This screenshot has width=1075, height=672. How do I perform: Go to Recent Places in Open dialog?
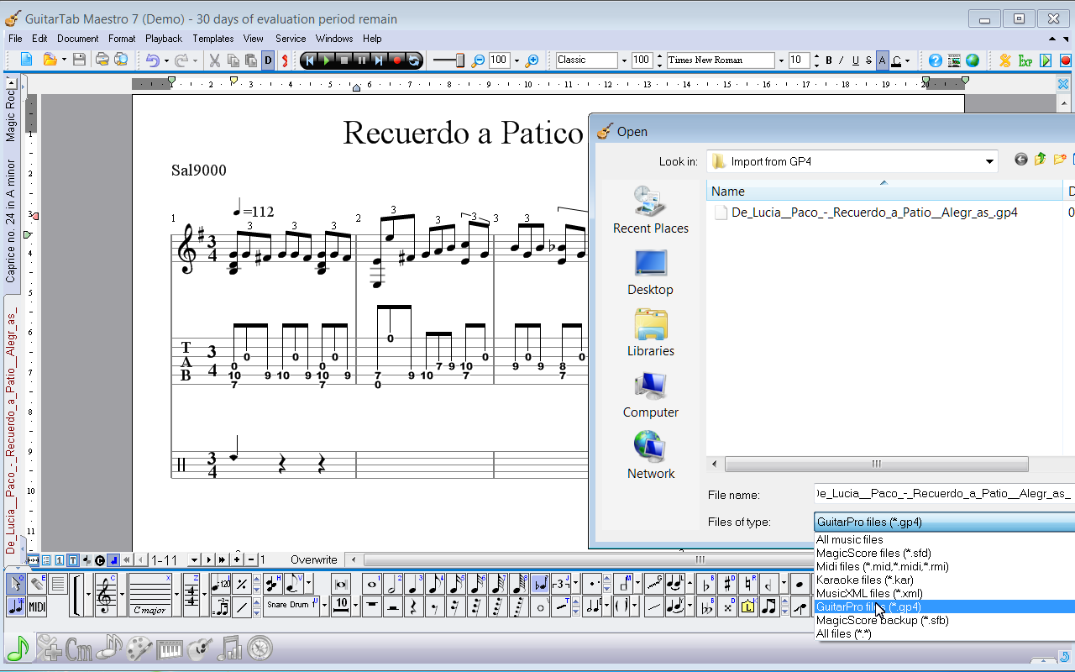[x=651, y=210]
